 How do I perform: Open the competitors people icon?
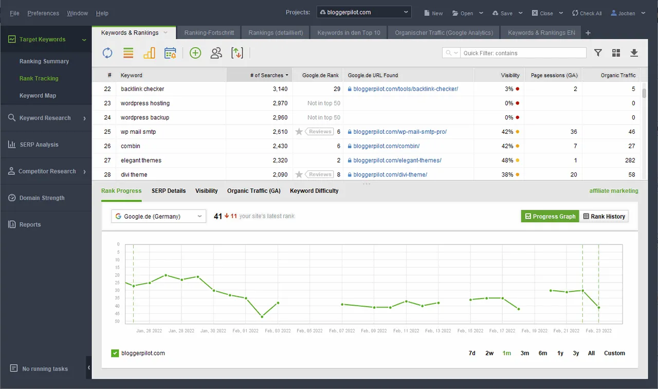point(216,52)
